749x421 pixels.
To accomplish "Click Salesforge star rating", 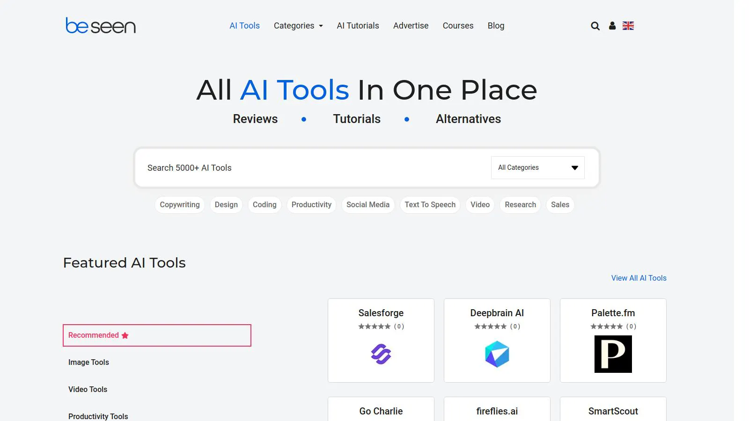I will pyautogui.click(x=374, y=327).
